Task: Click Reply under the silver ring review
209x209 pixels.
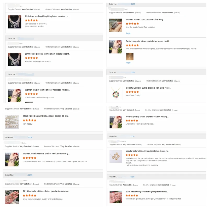Action: click(128, 33)
